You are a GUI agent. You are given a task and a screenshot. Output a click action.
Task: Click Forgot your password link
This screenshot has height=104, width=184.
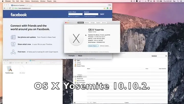90,16
